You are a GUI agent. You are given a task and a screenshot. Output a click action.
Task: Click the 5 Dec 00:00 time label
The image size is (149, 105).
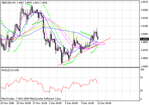click(71, 103)
